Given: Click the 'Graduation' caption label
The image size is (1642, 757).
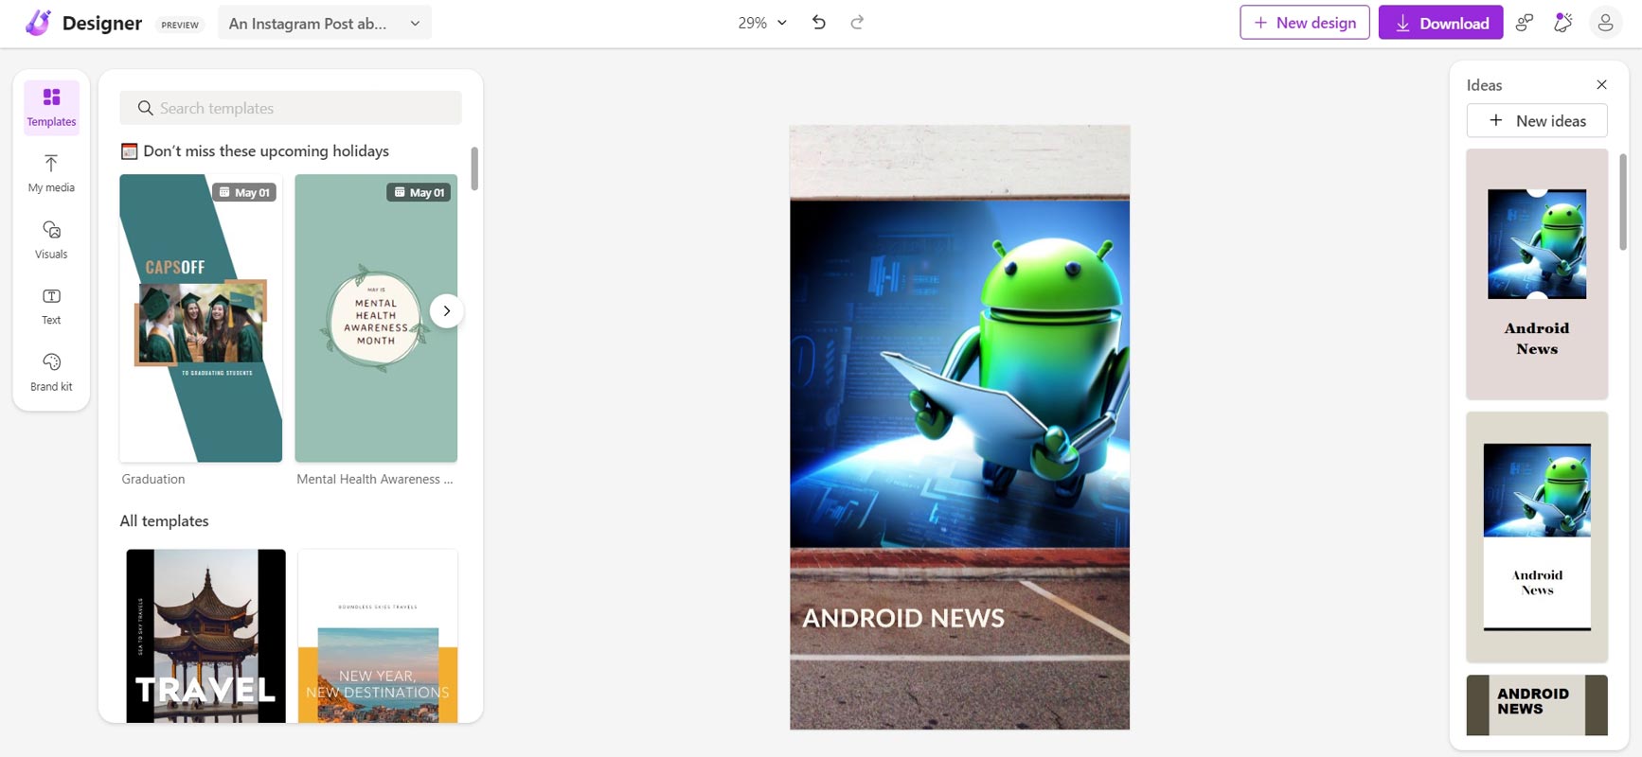Looking at the screenshot, I should coord(153,479).
